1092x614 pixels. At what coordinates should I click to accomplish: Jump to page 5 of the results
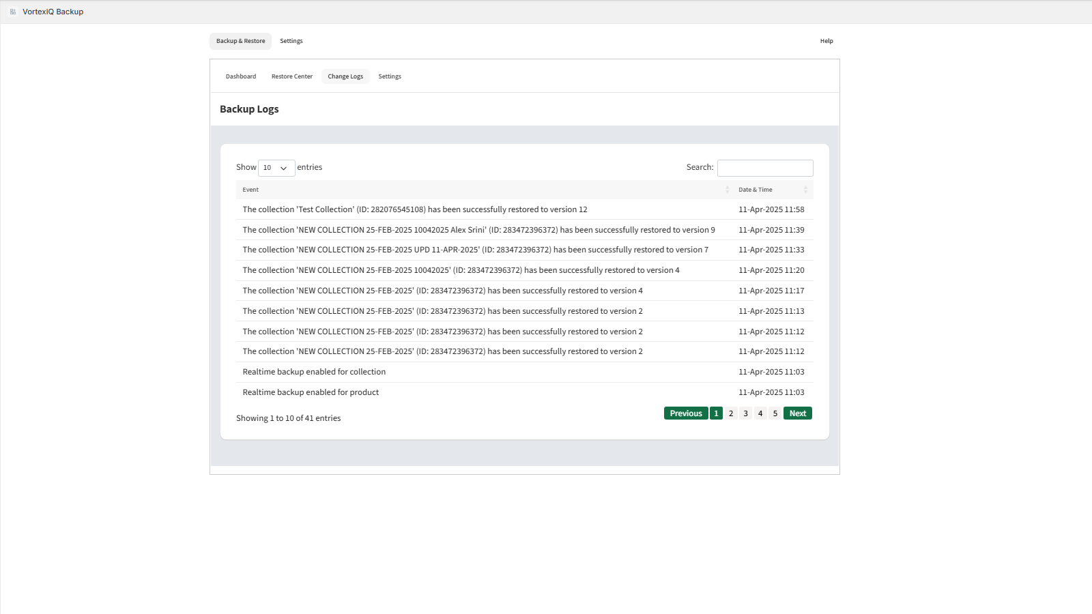click(775, 413)
